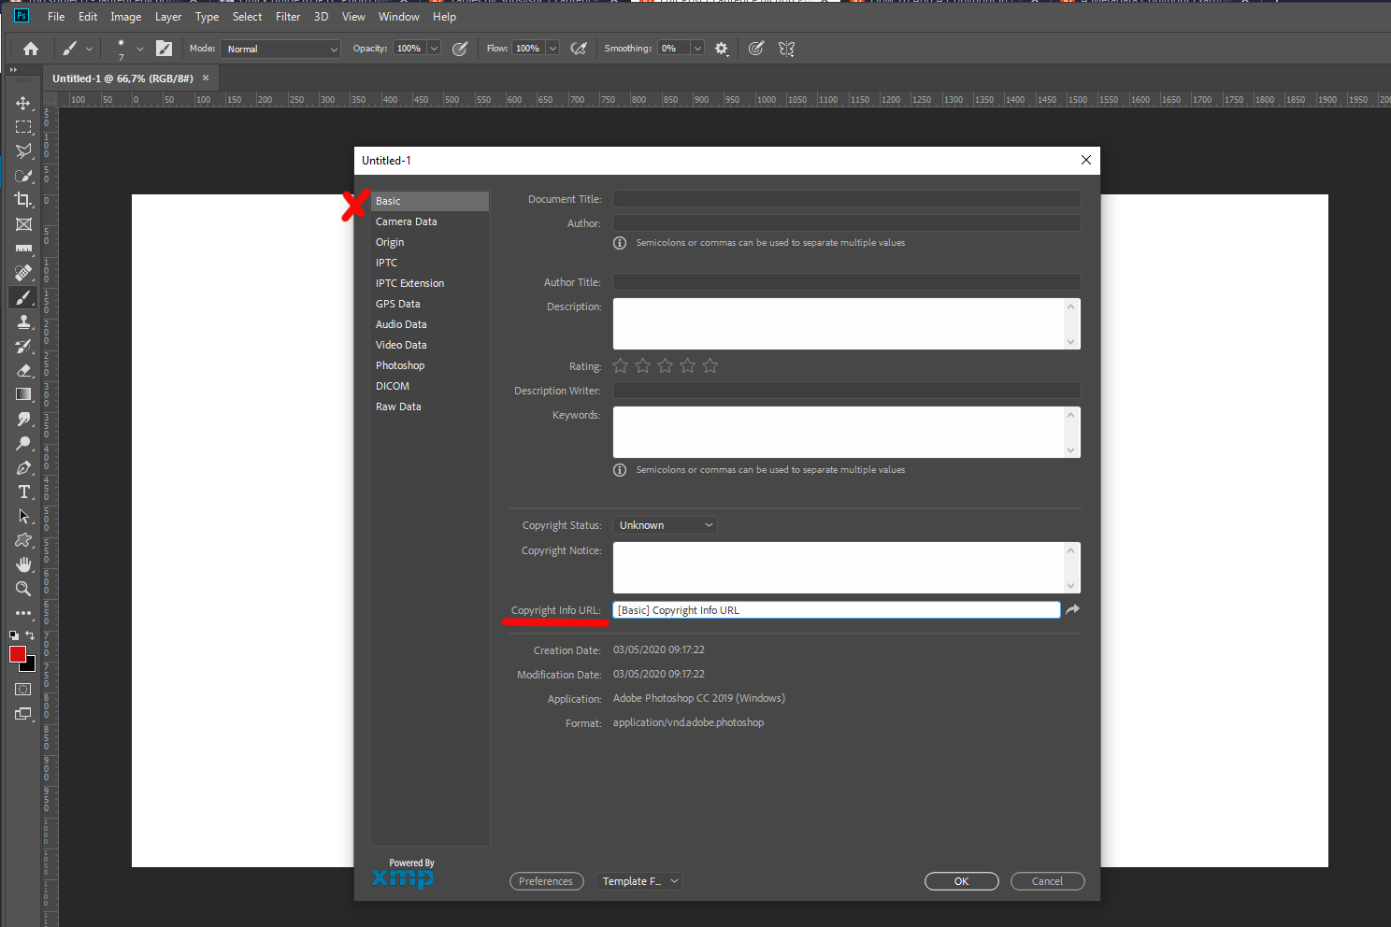
Task: Select the Type tool
Action: pos(23,492)
